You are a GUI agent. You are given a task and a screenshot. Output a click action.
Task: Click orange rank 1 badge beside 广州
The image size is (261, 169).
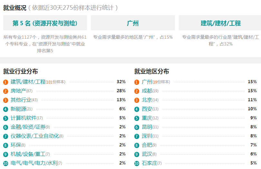pyautogui.click(x=137, y=82)
